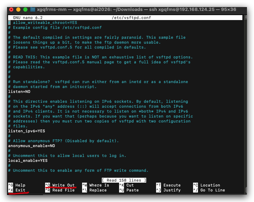Click the ^C Location shortcut
The height and width of the screenshot is (202, 254).
tap(207, 185)
